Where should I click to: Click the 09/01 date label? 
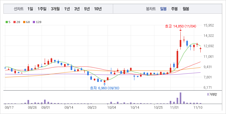(x=46, y=107)
